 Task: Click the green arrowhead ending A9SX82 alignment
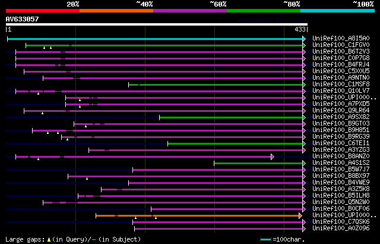coord(304,117)
